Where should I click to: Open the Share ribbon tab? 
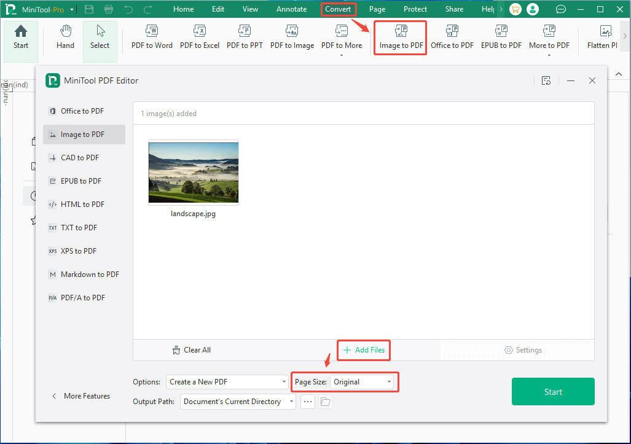coord(454,9)
